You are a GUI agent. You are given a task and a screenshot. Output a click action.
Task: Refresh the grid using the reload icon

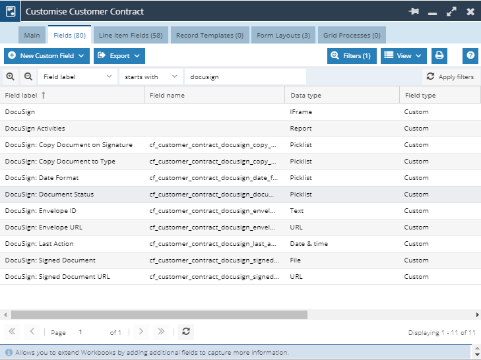click(186, 332)
